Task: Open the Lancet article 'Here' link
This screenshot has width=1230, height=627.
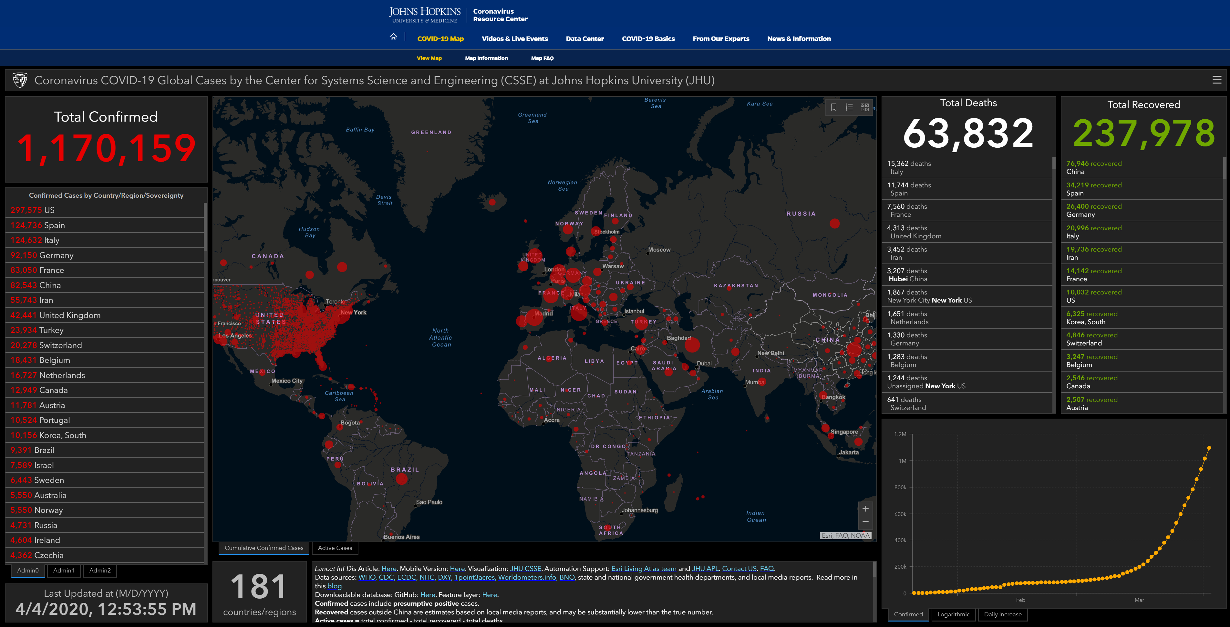Action: [x=389, y=569]
